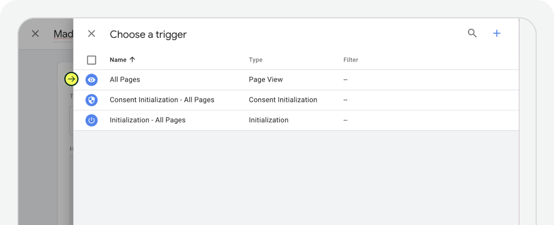Click the Type column header
This screenshot has width=554, height=225.
point(255,60)
